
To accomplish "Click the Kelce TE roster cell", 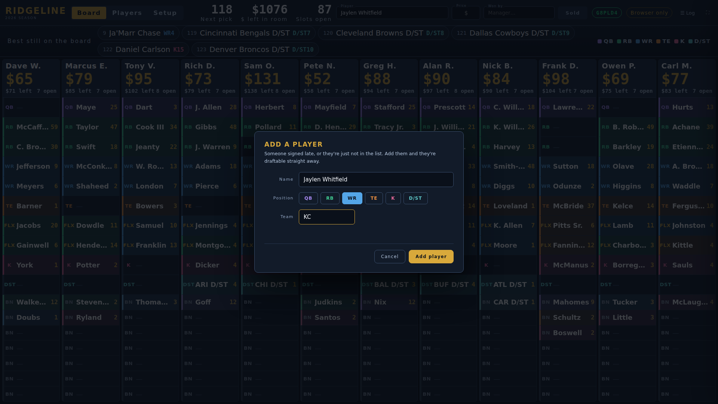I will tap(627, 206).
